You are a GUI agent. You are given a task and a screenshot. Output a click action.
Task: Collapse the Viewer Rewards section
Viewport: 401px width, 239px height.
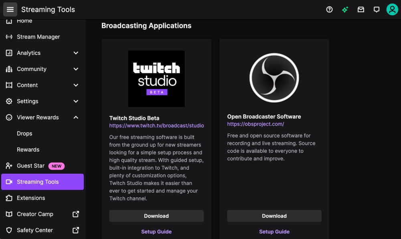coord(76,117)
